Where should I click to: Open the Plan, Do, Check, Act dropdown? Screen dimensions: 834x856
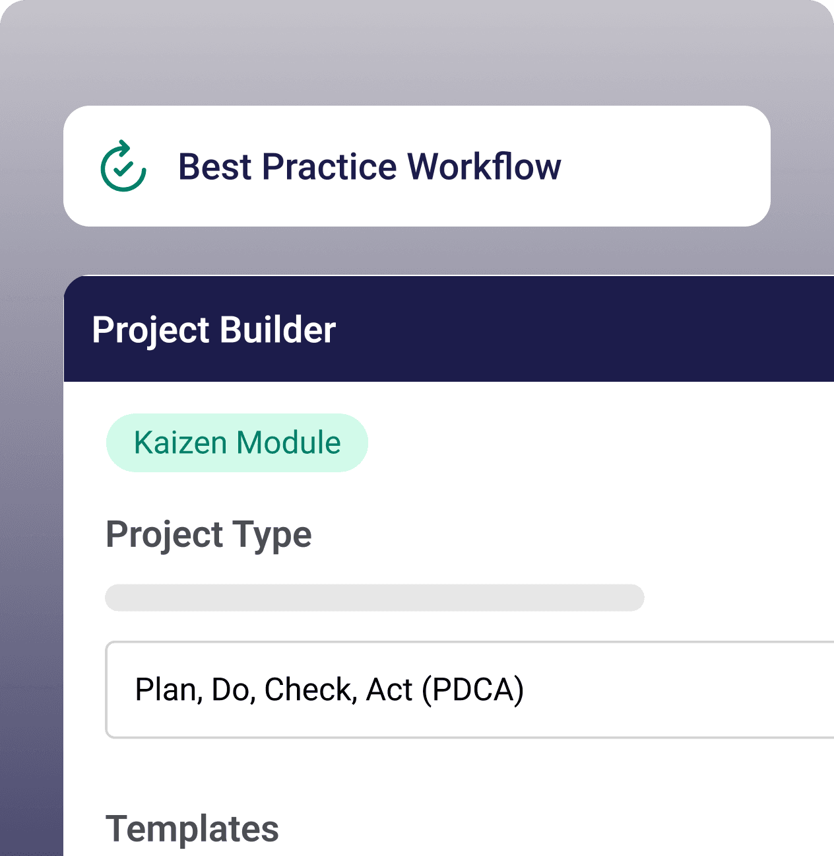point(470,690)
